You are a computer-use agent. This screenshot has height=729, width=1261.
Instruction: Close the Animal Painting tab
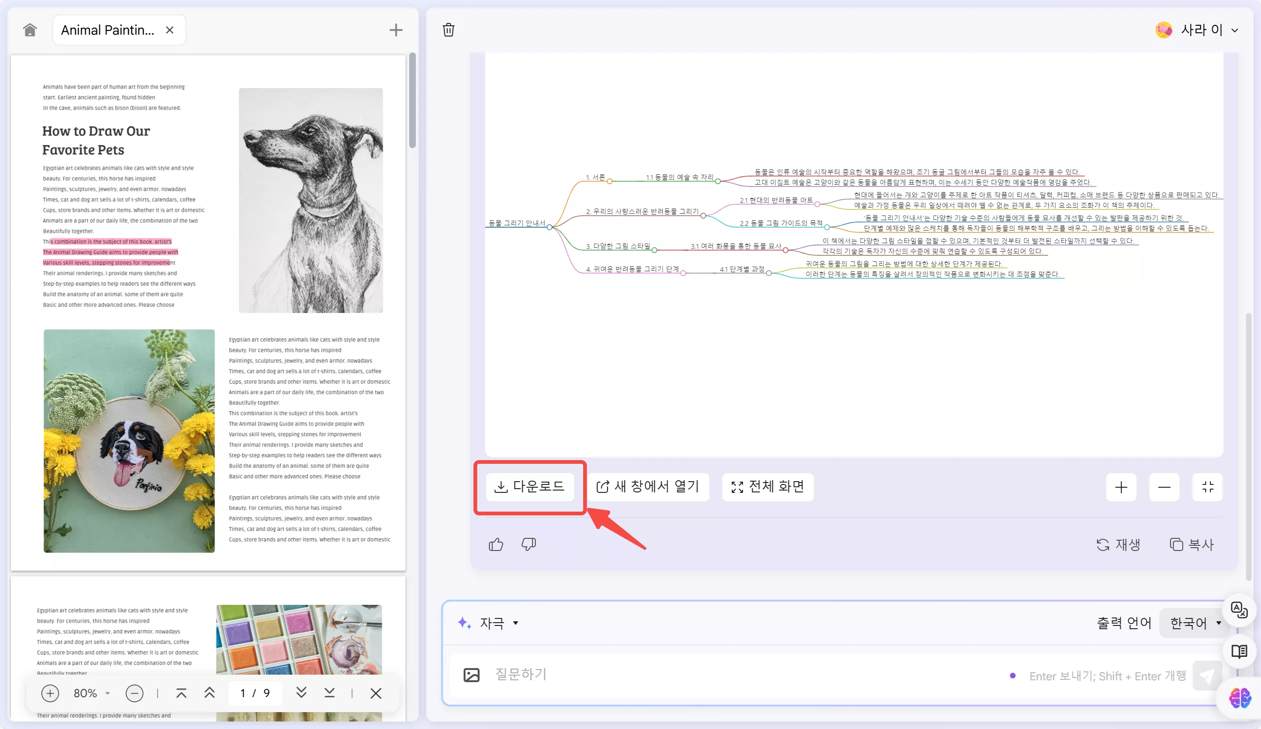coord(170,30)
